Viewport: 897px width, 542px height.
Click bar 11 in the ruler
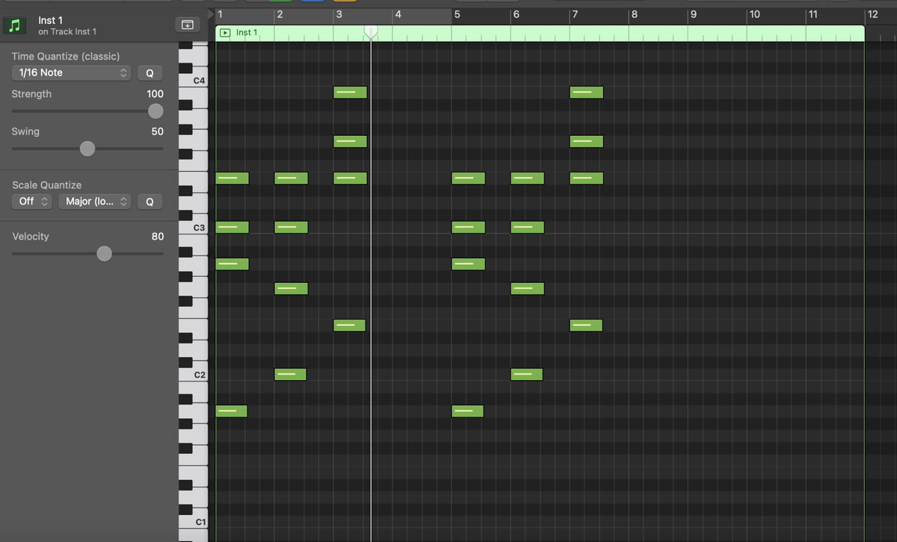(x=813, y=13)
